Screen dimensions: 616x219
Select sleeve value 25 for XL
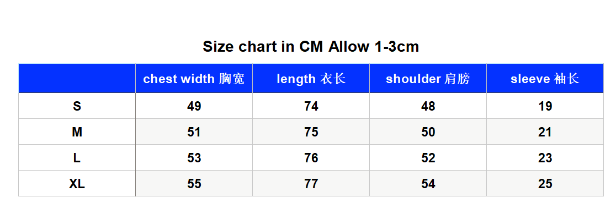[545, 184]
